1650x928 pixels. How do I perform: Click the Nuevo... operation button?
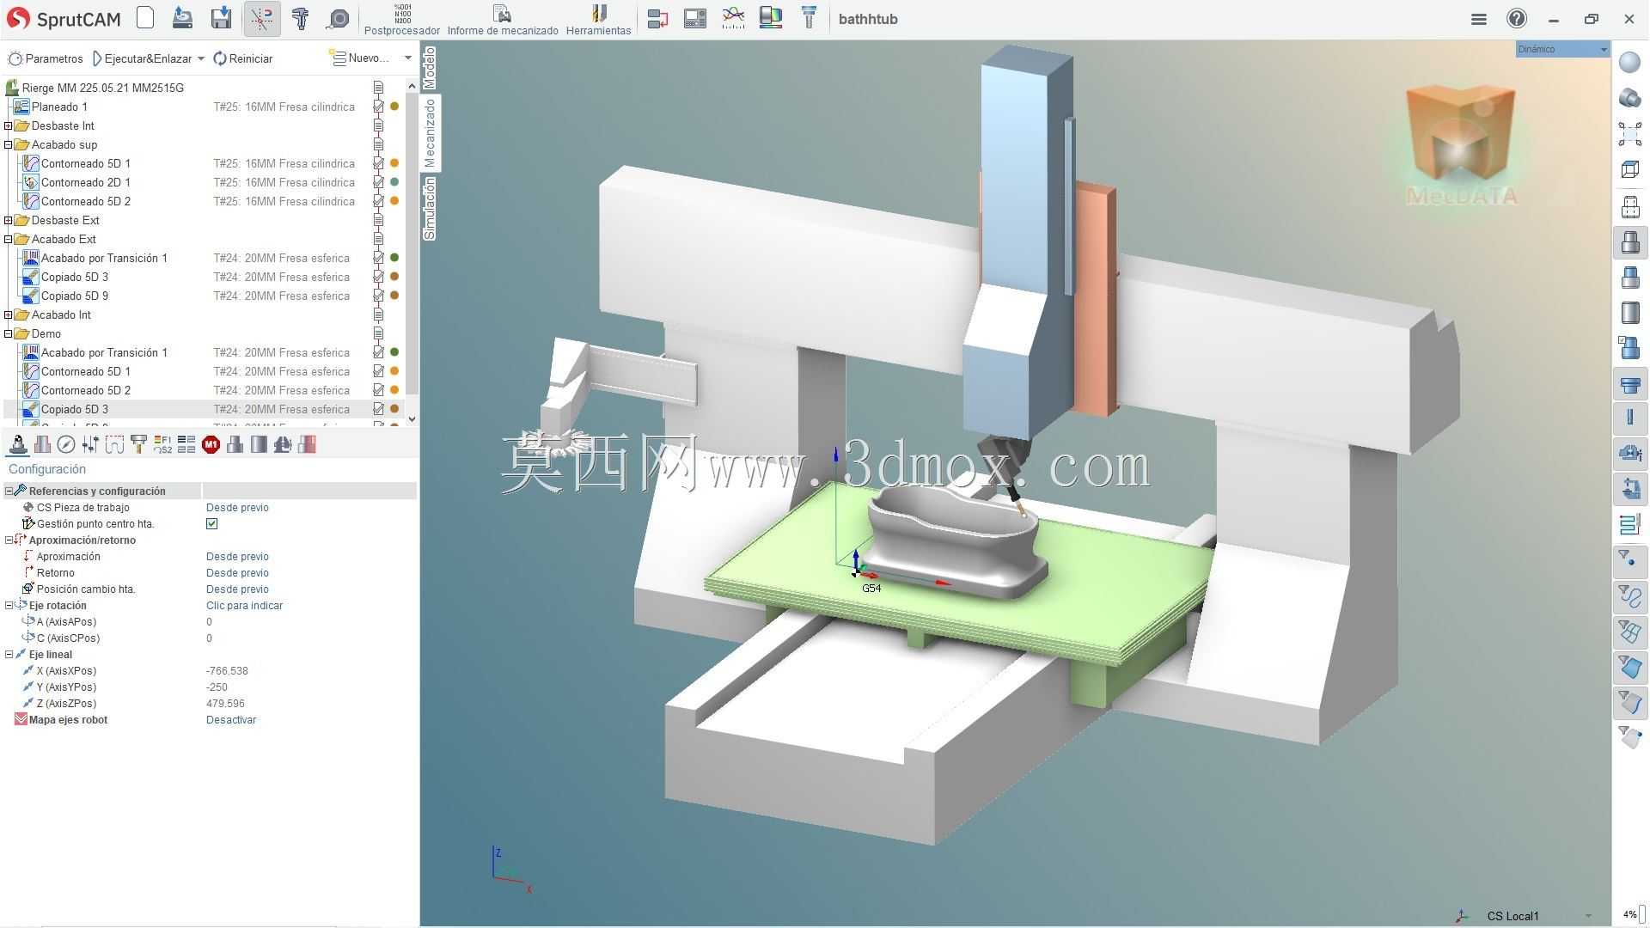pyautogui.click(x=360, y=58)
